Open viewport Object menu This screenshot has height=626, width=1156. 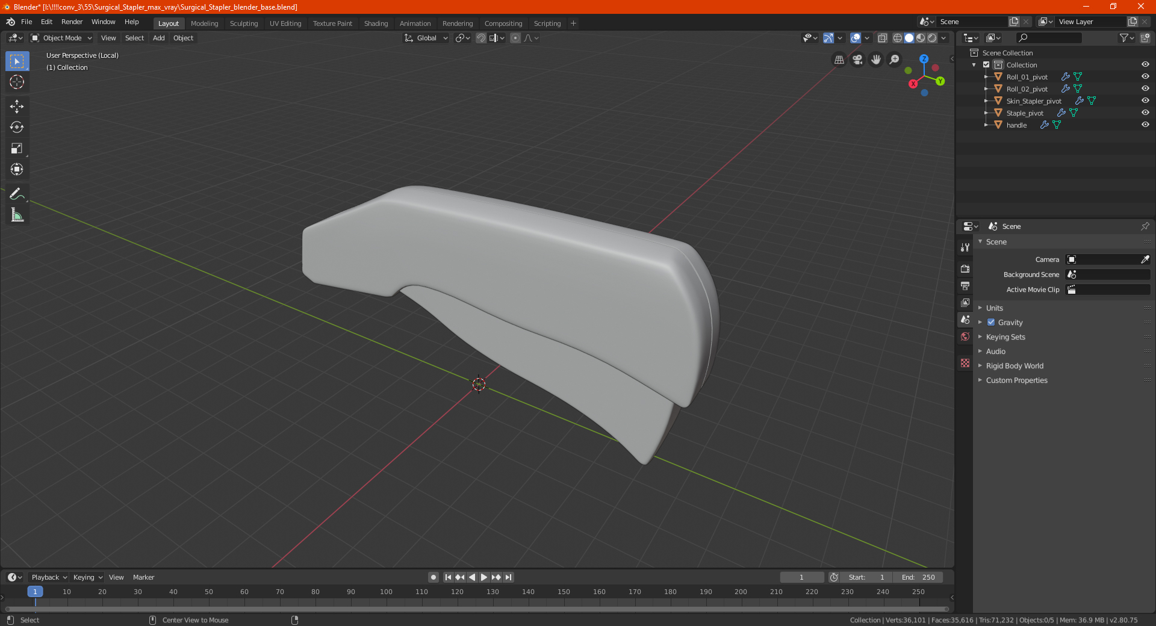(x=183, y=38)
